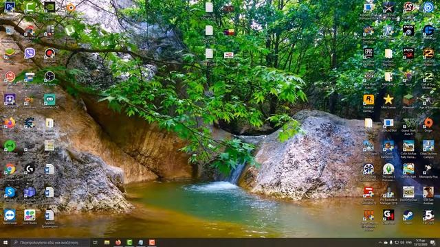440x247 pixels.
Task: Click the ENG language indicator
Action: point(409,242)
